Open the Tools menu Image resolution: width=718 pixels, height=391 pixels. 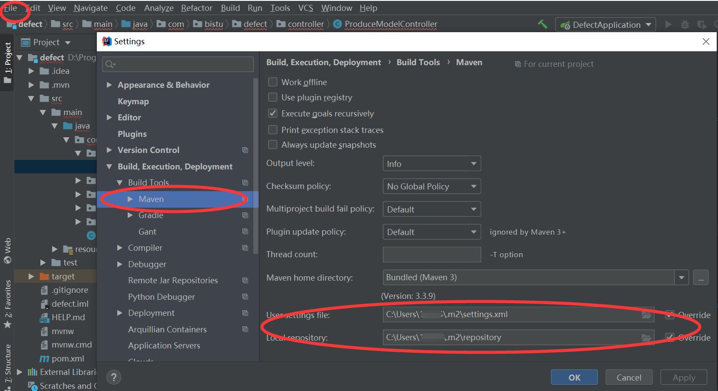click(x=280, y=8)
